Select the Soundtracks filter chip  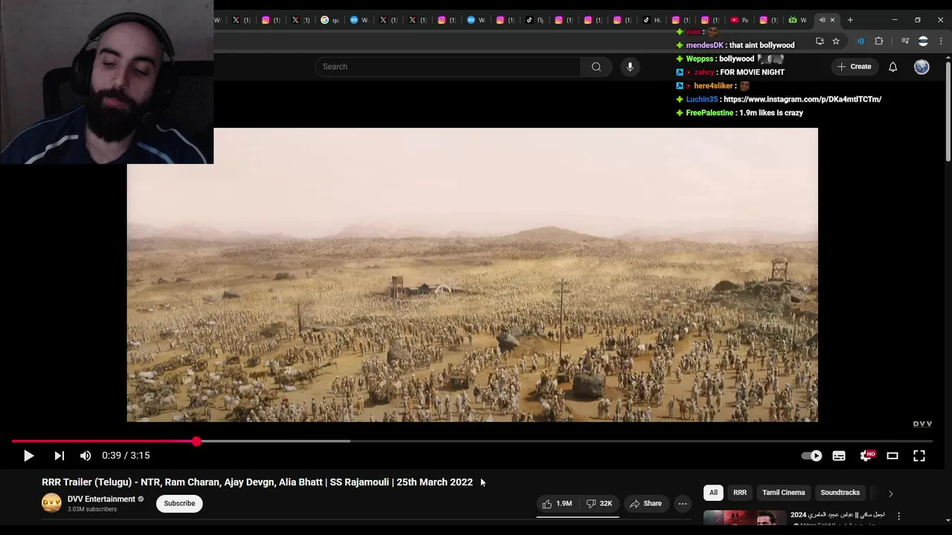pos(840,493)
